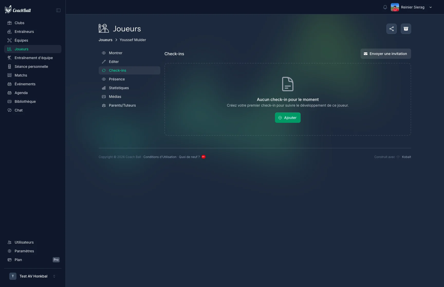Image resolution: width=444 pixels, height=287 pixels.
Task: Open the Présence tab
Action: click(129, 79)
